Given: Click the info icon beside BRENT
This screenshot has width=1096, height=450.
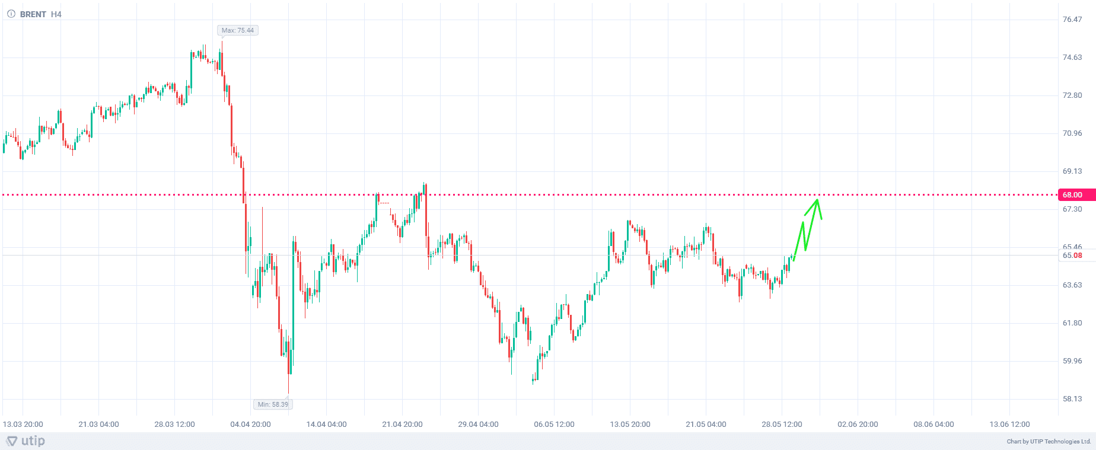Looking at the screenshot, I should point(11,14).
